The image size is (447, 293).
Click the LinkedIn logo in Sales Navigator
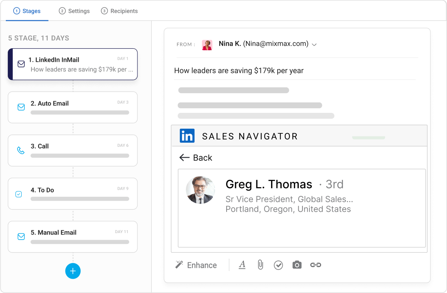[187, 136]
